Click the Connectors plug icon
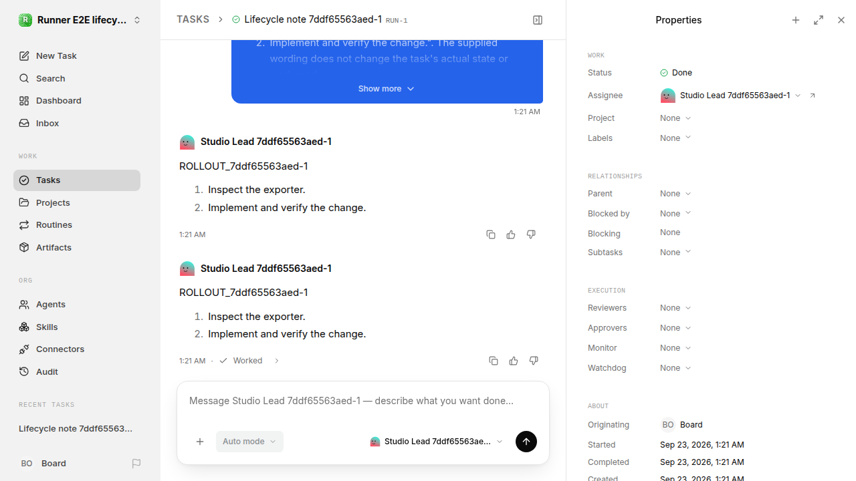Viewport: 856px width, 481px height. 24,349
